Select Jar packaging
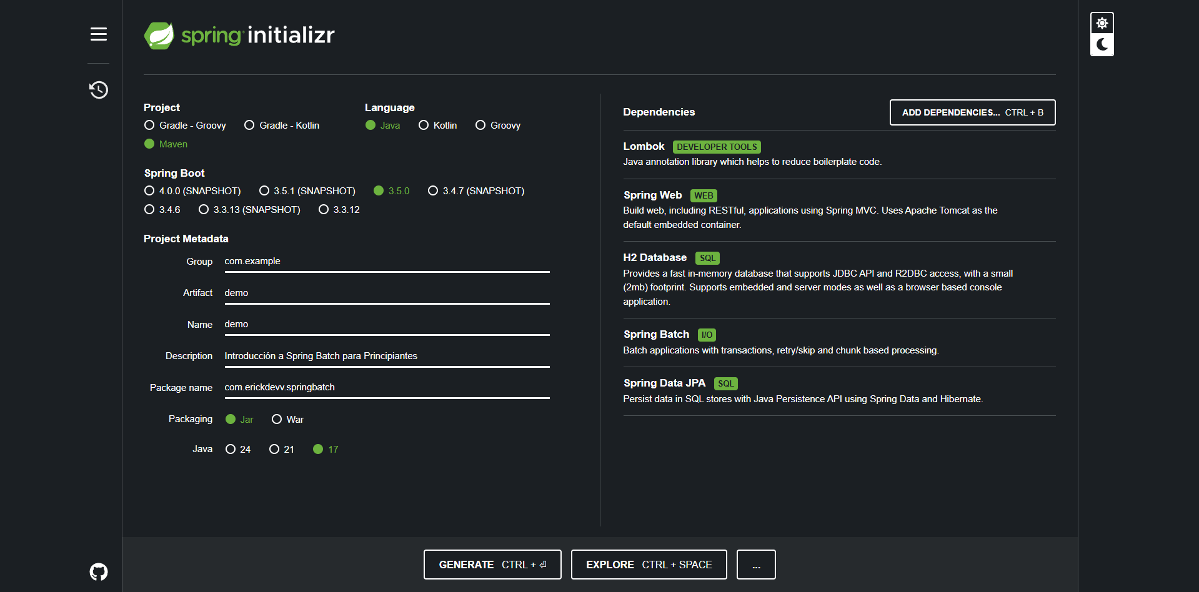Viewport: 1199px width, 592px height. click(x=239, y=420)
